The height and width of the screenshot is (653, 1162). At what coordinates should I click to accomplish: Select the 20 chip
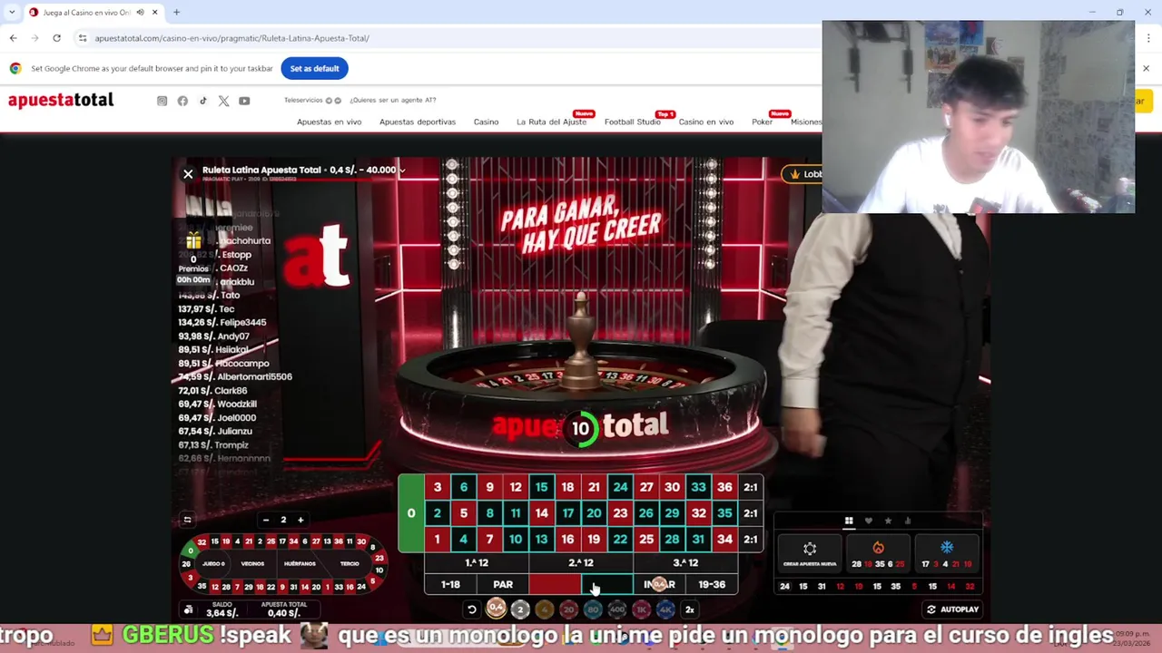pyautogui.click(x=568, y=609)
